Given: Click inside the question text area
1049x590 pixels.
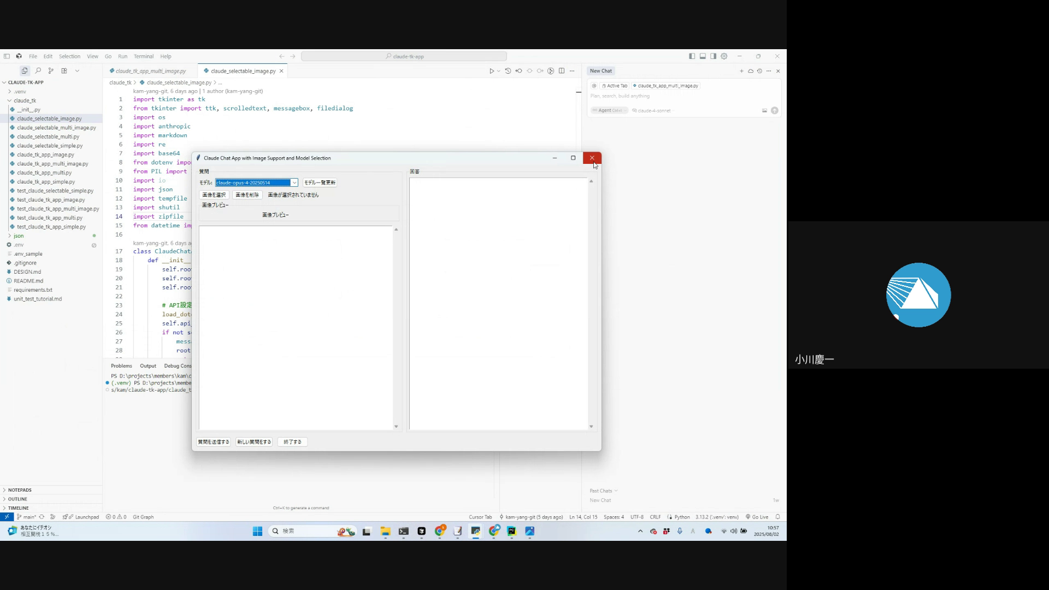Looking at the screenshot, I should click(295, 328).
